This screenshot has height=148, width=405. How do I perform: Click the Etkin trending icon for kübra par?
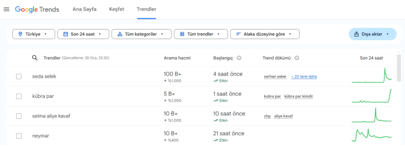point(216,101)
